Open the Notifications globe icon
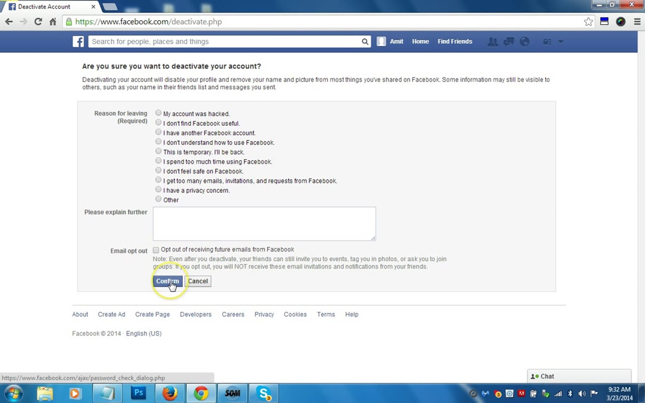 pos(524,41)
